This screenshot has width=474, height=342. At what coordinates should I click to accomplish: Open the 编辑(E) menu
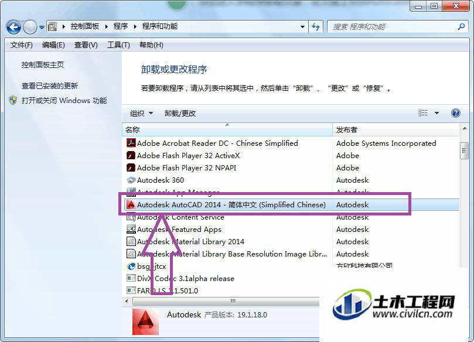[x=53, y=45]
